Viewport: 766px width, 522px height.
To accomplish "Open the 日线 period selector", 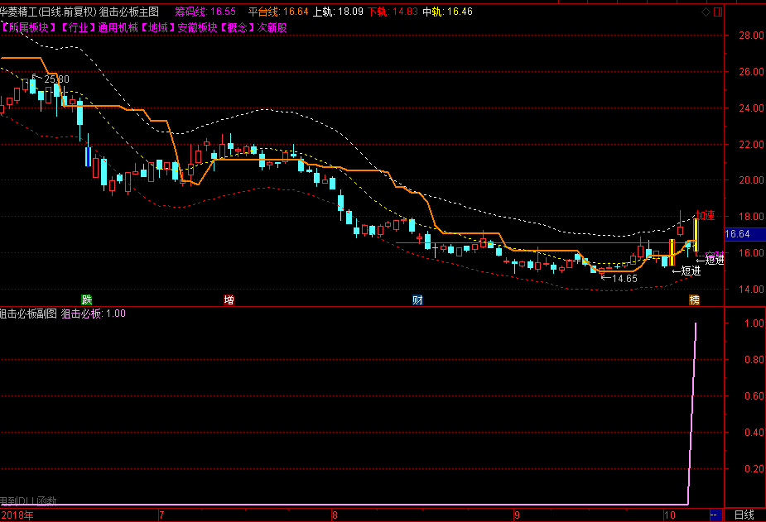I will tap(744, 515).
